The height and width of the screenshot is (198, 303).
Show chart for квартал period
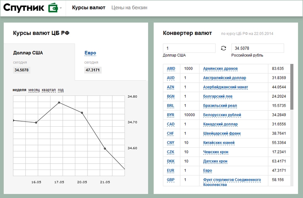pos(48,90)
